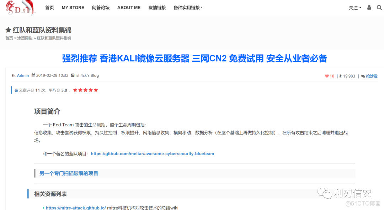
Task: Expand the 各种实用链接 dropdown menu
Action: click(188, 7)
